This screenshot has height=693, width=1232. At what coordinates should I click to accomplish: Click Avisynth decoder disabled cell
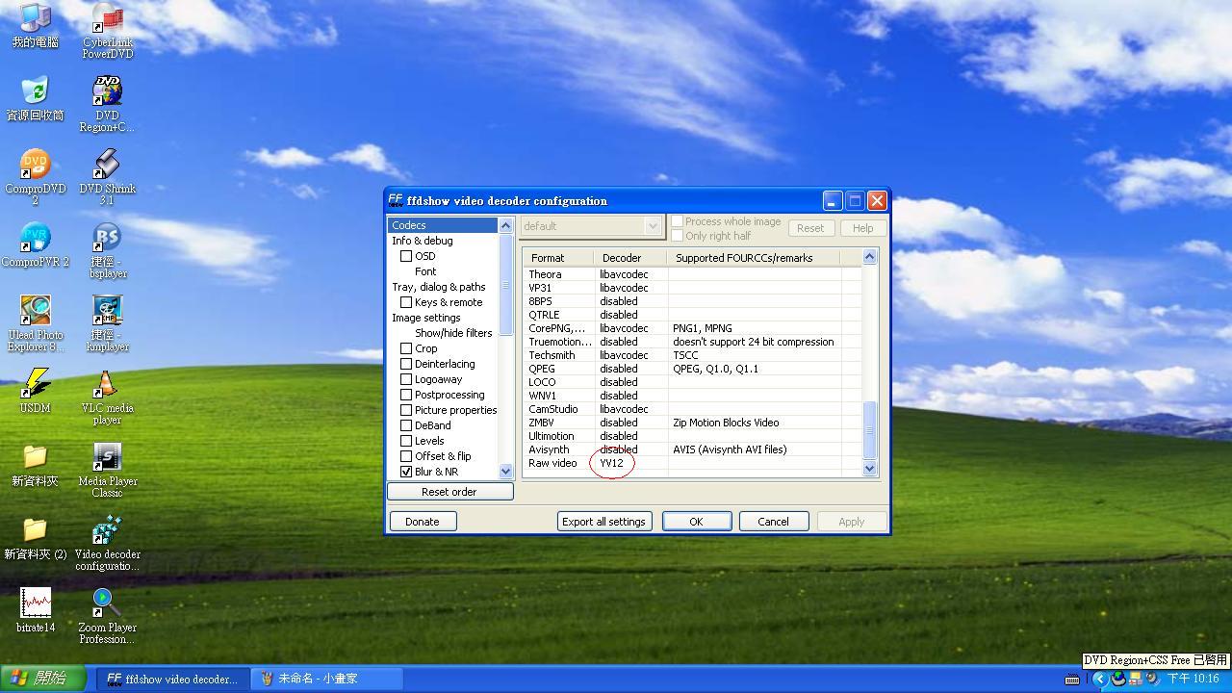(619, 449)
